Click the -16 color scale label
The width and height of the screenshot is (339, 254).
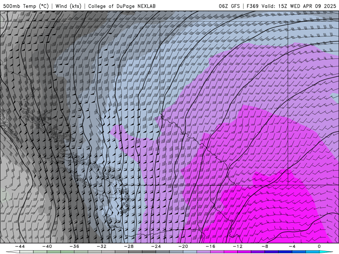[x=210, y=246]
